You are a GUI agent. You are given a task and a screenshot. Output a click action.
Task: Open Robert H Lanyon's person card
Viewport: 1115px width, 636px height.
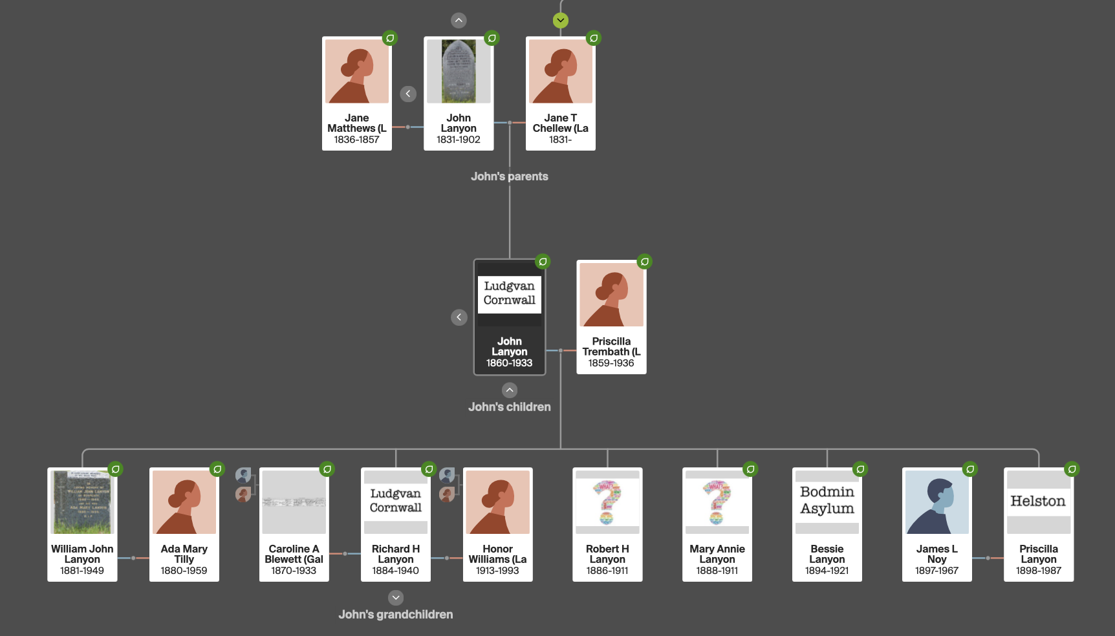pos(607,524)
